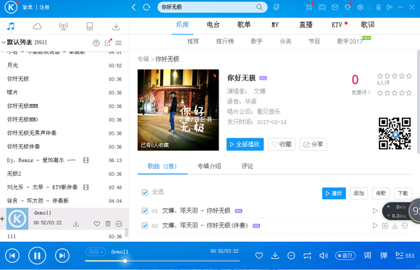Image resolution: width=420 pixels, height=270 pixels.
Task: Click the 全部播放 button
Action: [x=245, y=144]
